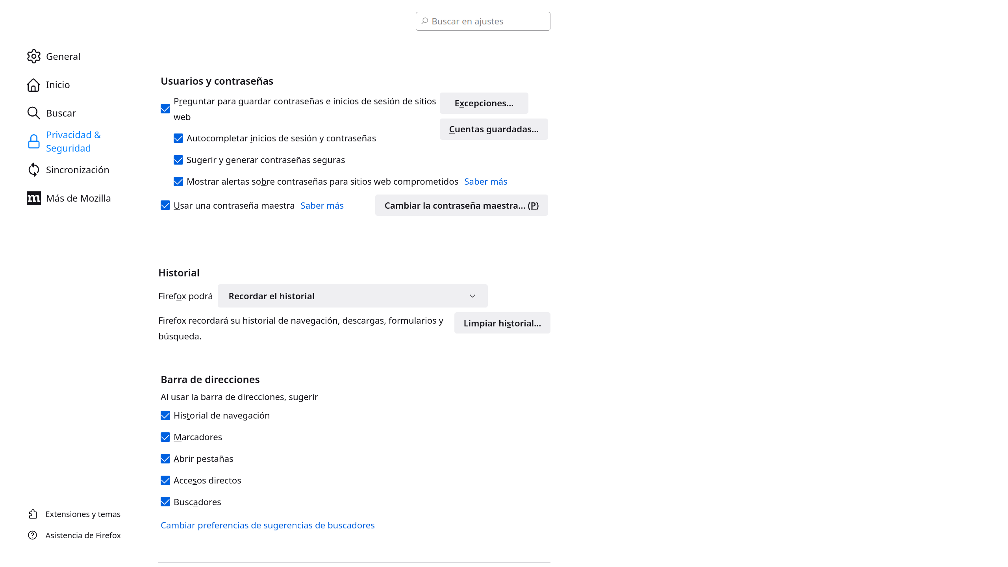This screenshot has width=1008, height=567.
Task: Uncheck Sugerir y generar contraseñas seguras
Action: 178,160
